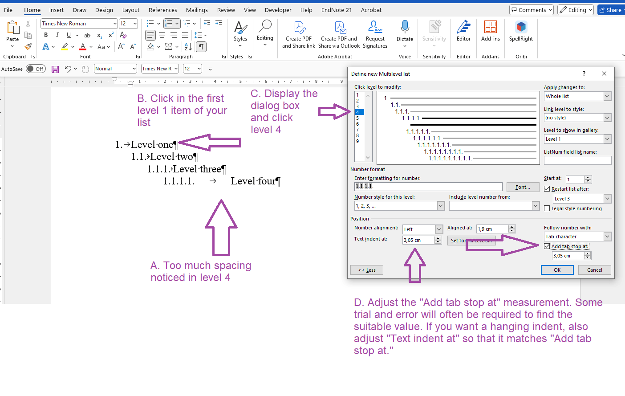This screenshot has width=625, height=396.
Task: Center-align text with the Center icon
Action: coord(162,35)
